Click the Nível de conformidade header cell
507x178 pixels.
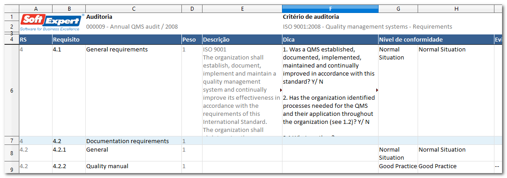[x=436, y=40]
